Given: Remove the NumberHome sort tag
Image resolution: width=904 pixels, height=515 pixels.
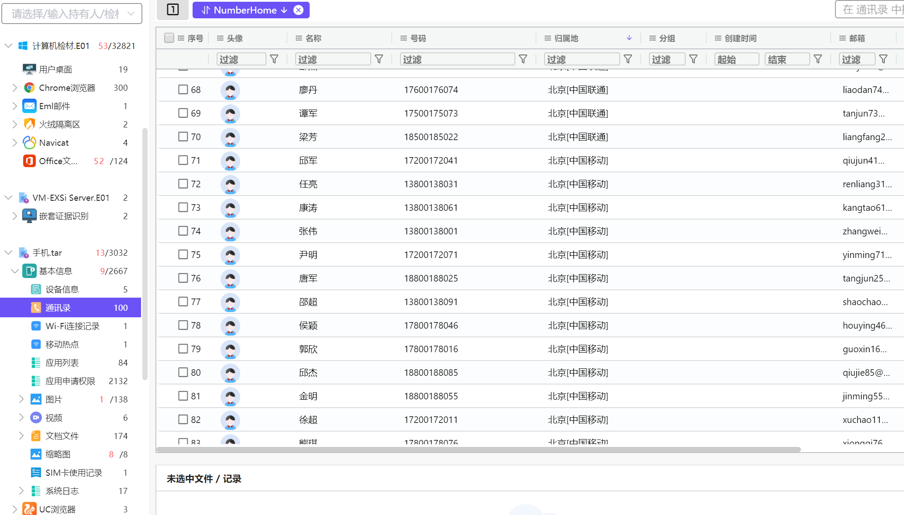Looking at the screenshot, I should pyautogui.click(x=298, y=10).
